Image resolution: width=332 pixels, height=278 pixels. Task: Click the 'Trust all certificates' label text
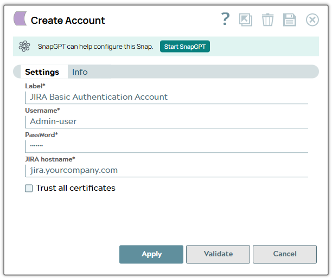click(75, 188)
